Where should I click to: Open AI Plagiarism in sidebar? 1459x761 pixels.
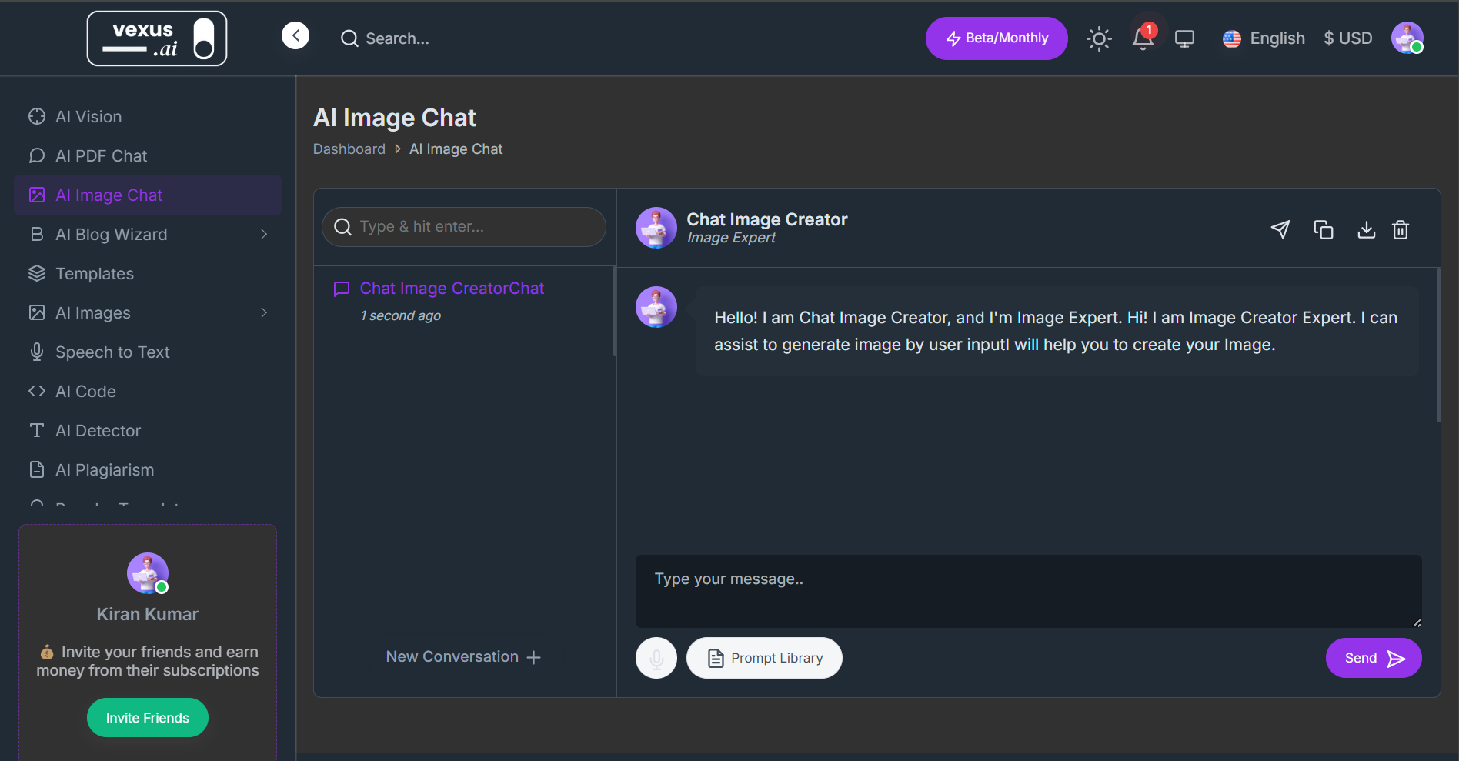pyautogui.click(x=148, y=470)
